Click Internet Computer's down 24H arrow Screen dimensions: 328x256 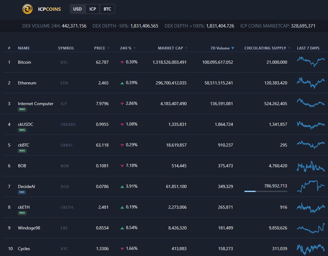122,104
